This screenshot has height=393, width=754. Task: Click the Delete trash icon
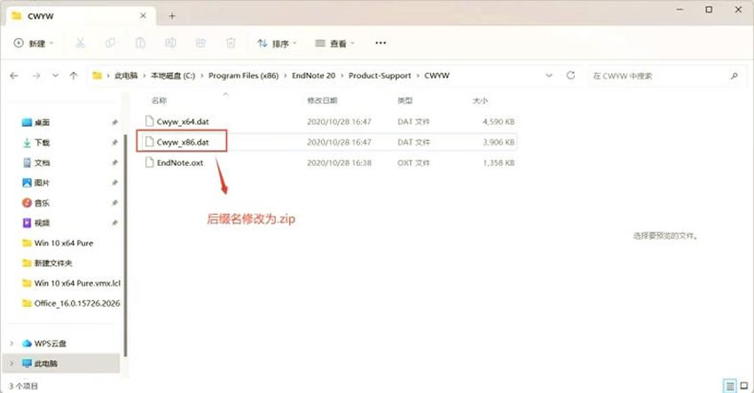click(231, 43)
